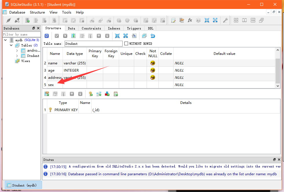Open the SQL editor icon
284x192 pixels.
pyautogui.click(x=173, y=20)
